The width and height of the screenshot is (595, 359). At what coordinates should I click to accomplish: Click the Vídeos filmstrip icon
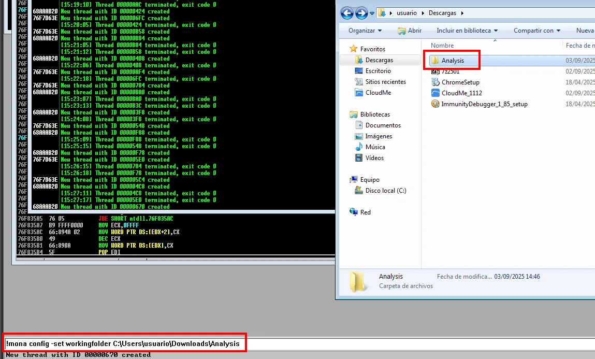[x=358, y=158]
